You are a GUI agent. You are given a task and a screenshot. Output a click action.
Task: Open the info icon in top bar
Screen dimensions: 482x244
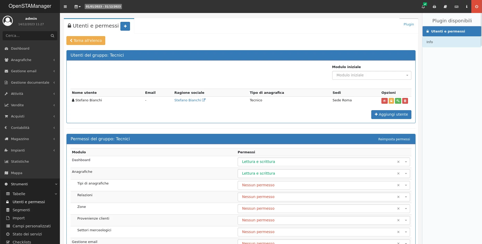click(x=467, y=6)
